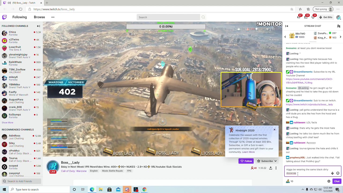This screenshot has width=343, height=193.
Task: Close the Hindsight 2020 popup
Action: pos(274,130)
